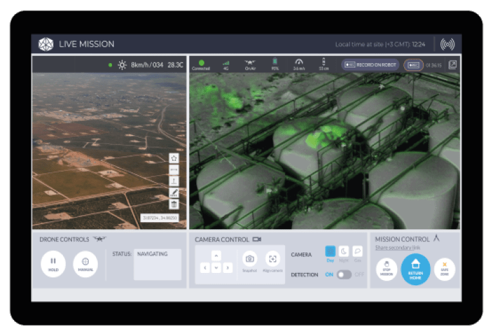Click the measure line tool on map

click(x=174, y=170)
